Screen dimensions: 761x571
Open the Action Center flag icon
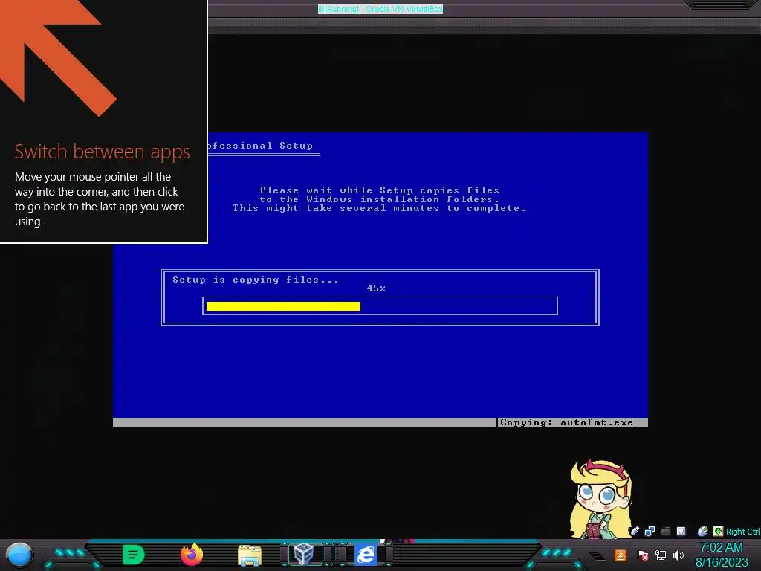click(643, 555)
